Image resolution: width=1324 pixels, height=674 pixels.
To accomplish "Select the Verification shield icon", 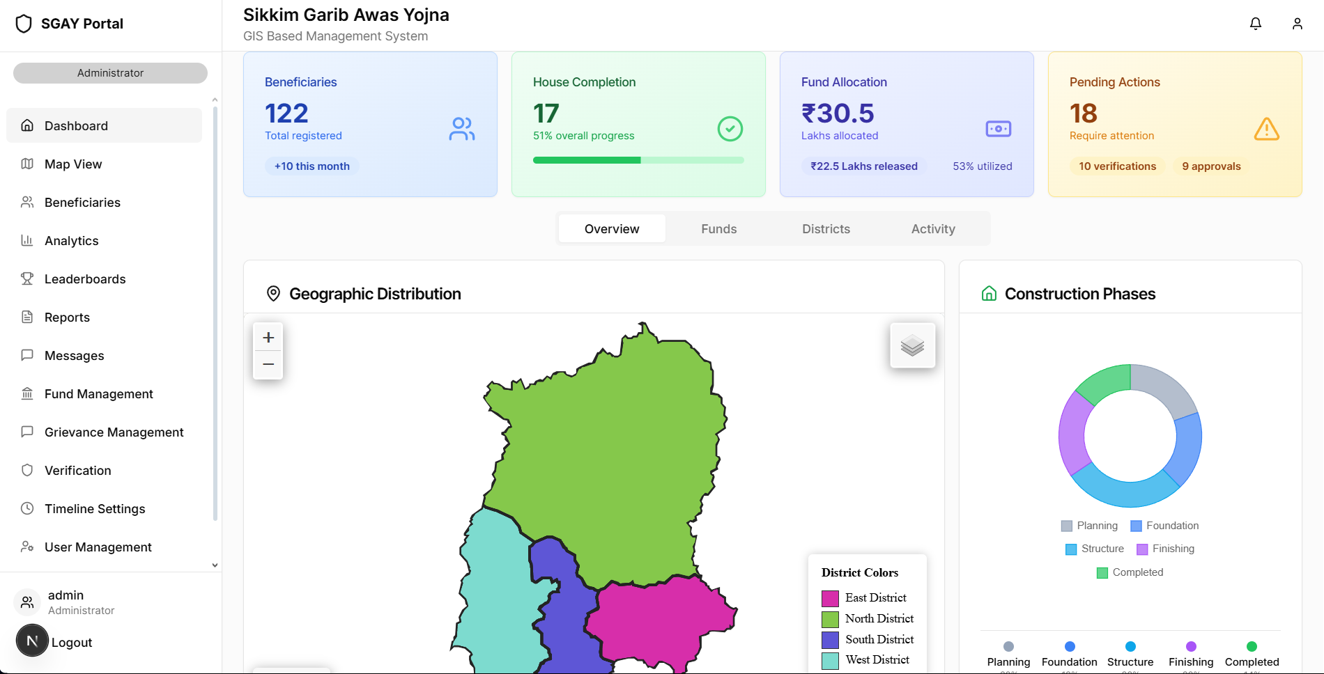I will [x=26, y=470].
